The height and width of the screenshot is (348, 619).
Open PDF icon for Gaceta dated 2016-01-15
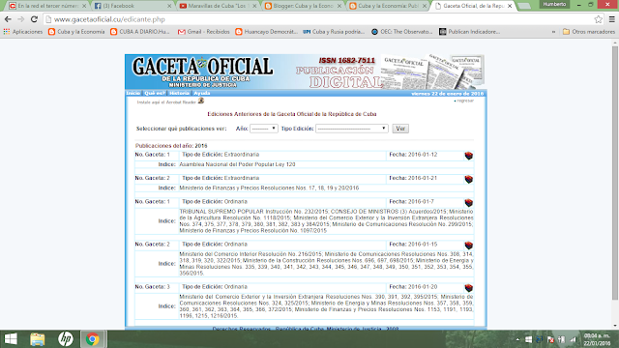pyautogui.click(x=468, y=246)
